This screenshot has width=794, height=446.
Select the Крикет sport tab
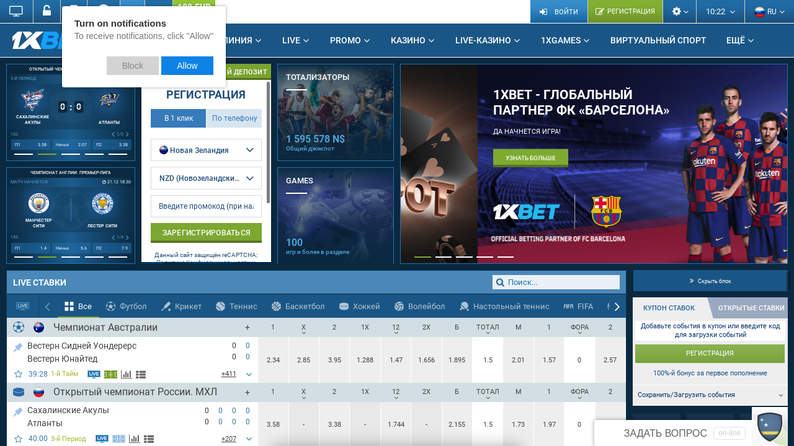(x=181, y=306)
